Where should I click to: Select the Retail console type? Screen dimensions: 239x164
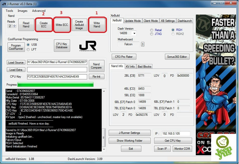click(152, 30)
